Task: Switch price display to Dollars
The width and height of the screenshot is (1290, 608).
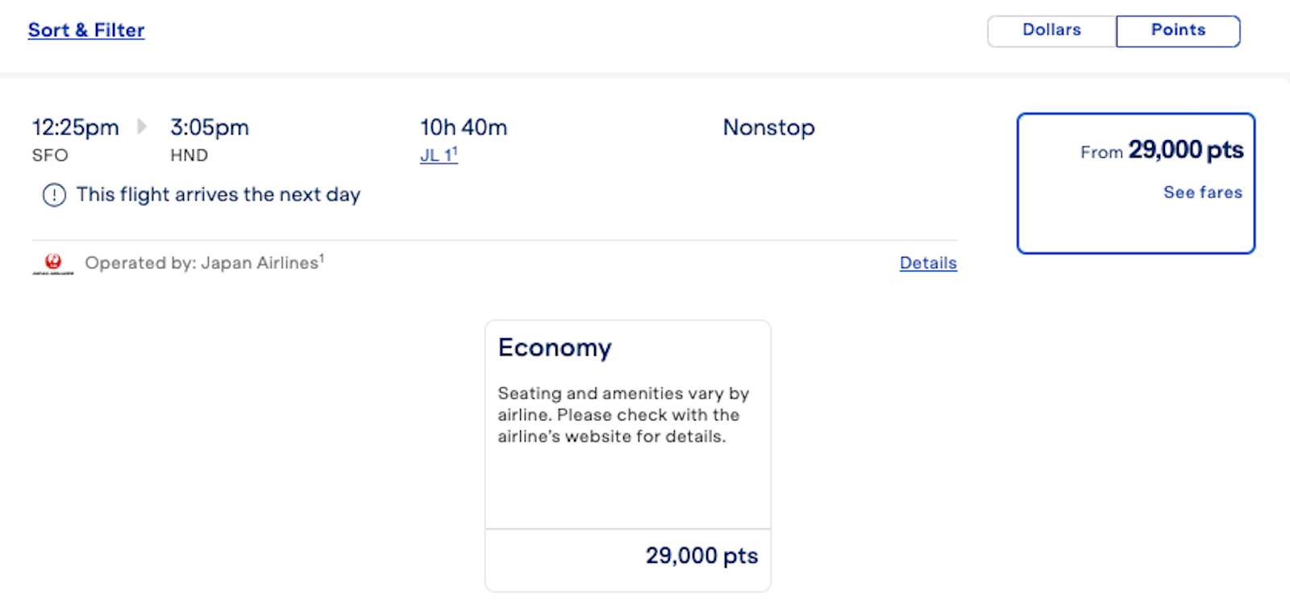Action: (1051, 31)
